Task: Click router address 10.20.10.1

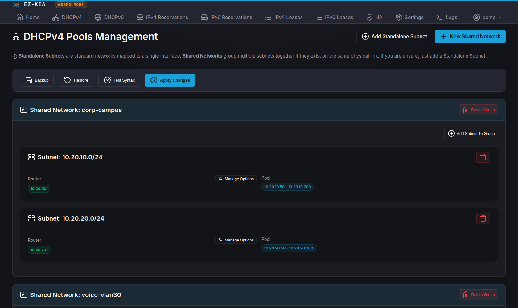Action: point(39,188)
